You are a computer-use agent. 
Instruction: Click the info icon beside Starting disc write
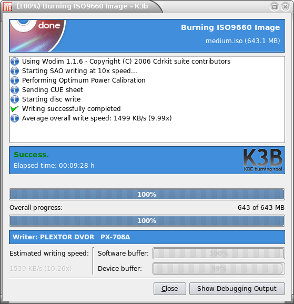15,99
